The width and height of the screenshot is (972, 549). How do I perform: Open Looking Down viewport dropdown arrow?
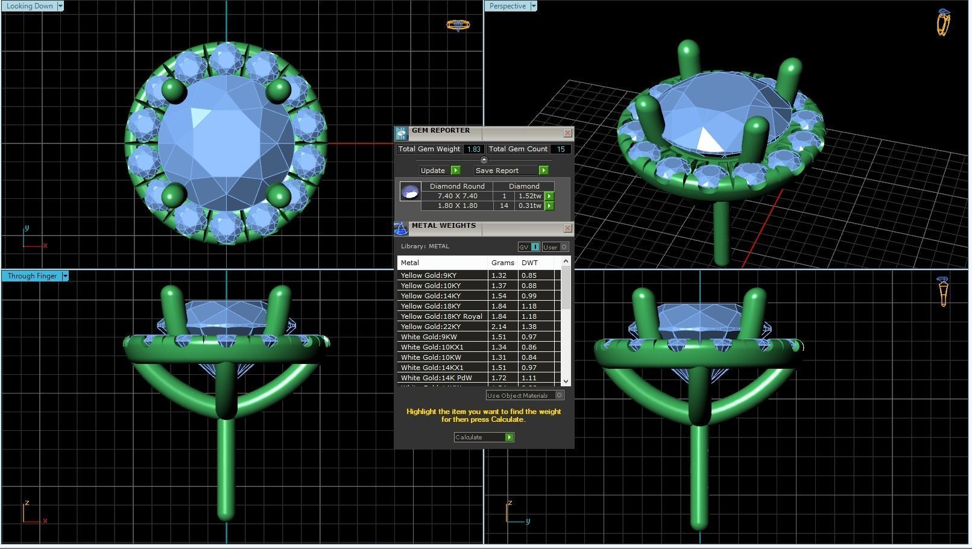pyautogui.click(x=60, y=6)
